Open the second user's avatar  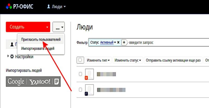(x=89, y=90)
